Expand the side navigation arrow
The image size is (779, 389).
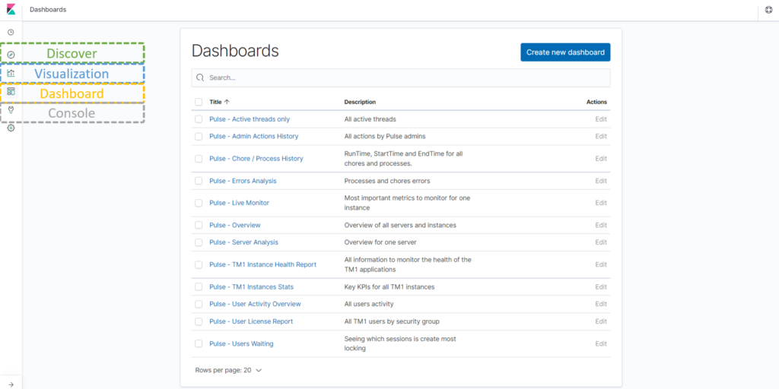[11, 384]
